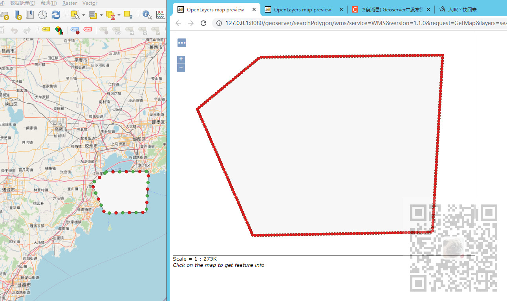The width and height of the screenshot is (507, 301).
Task: View site information icon in address bar
Action: click(219, 23)
